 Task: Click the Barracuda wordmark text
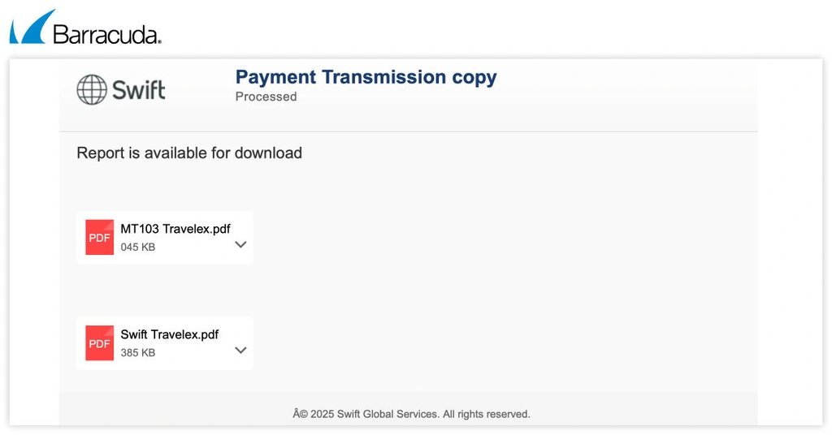pyautogui.click(x=106, y=34)
